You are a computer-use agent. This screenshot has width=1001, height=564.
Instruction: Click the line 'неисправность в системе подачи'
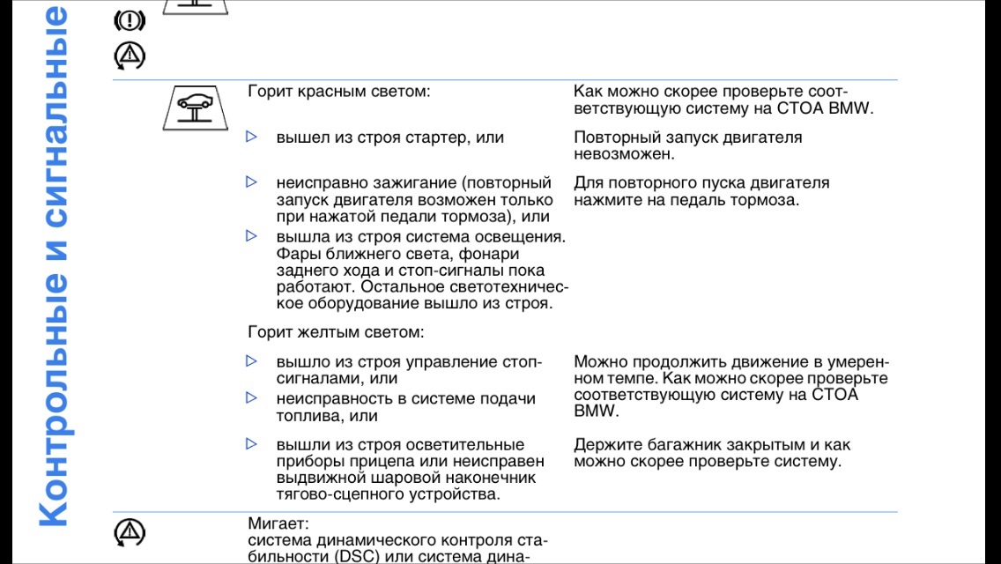406,399
